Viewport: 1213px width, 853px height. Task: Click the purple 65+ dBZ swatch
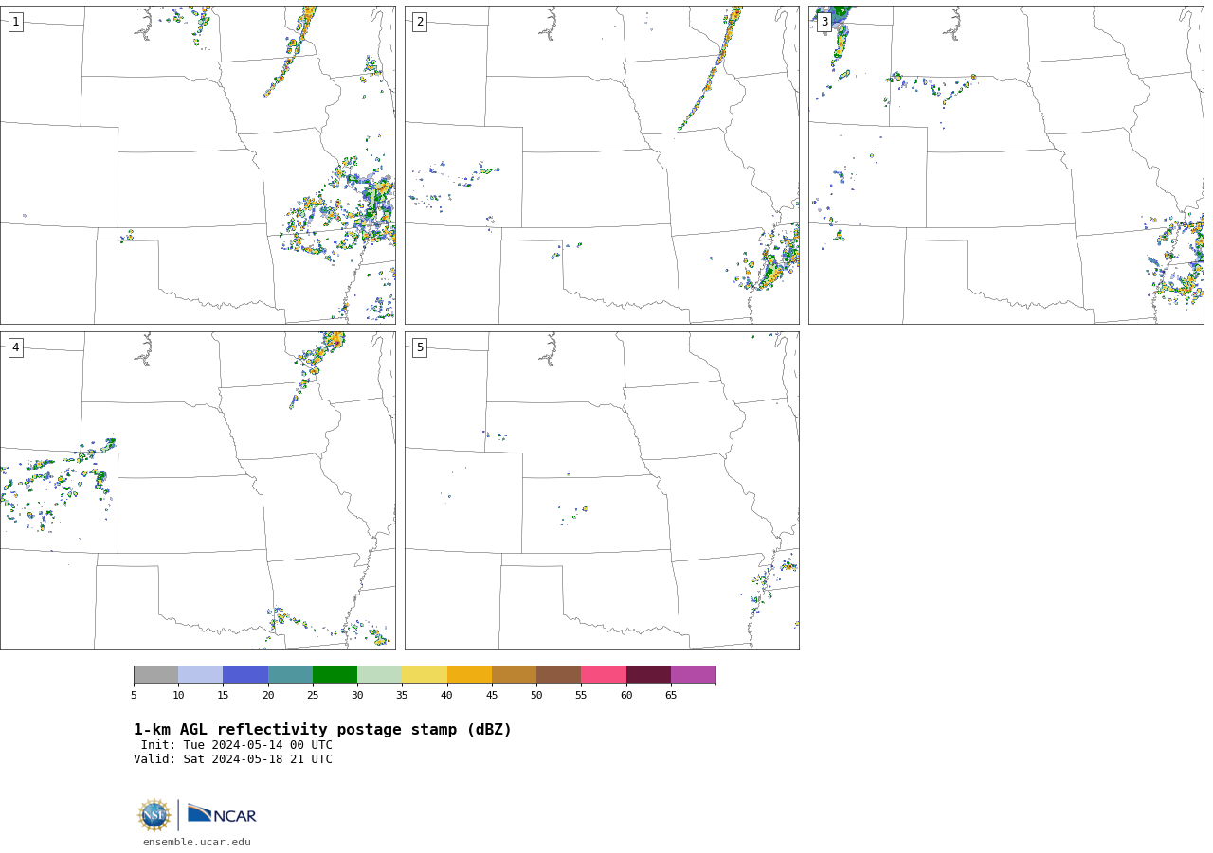point(693,674)
